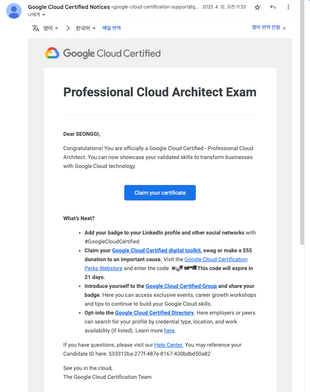The image size is (310, 392).
Task: Star this email message
Action: click(x=257, y=7)
